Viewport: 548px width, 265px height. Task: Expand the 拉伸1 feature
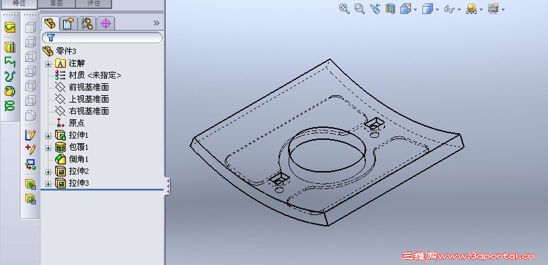[x=49, y=135]
